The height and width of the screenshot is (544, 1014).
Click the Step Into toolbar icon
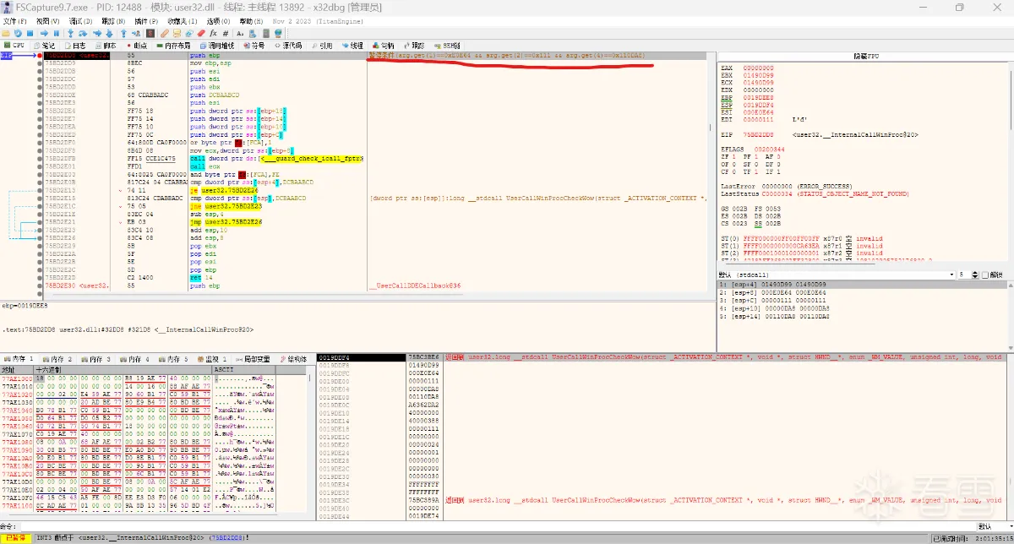[x=72, y=33]
